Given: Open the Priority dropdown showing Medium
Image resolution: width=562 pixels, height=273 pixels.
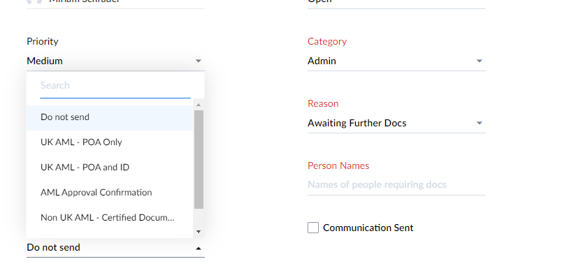Looking at the screenshot, I should click(x=115, y=61).
